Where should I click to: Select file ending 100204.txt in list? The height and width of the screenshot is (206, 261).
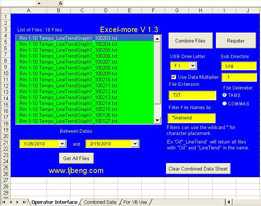pos(85,44)
